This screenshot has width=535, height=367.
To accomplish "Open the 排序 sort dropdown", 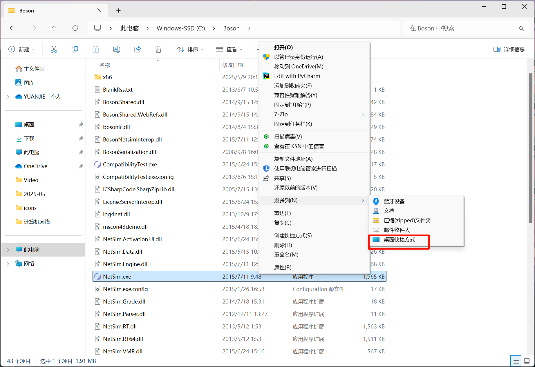I will pyautogui.click(x=190, y=49).
